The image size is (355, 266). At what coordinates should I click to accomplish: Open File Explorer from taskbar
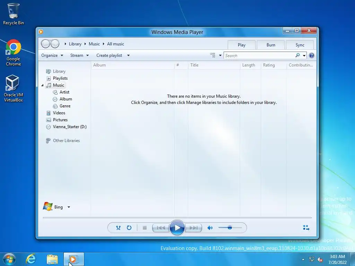tap(52, 259)
